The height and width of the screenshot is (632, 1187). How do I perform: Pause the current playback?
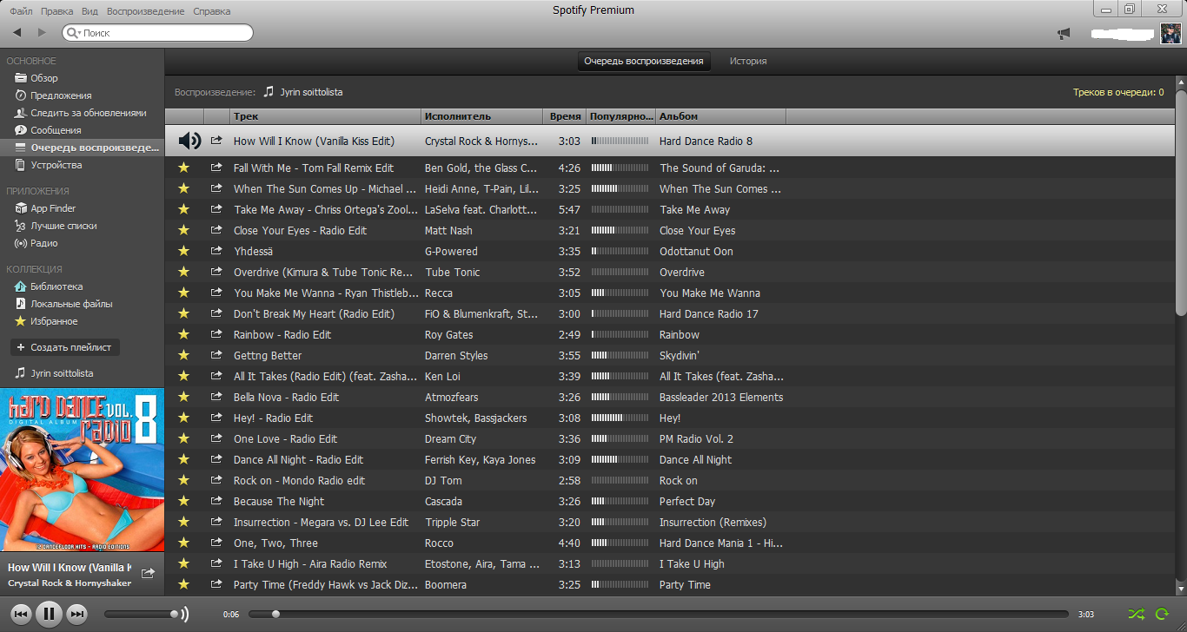50,615
